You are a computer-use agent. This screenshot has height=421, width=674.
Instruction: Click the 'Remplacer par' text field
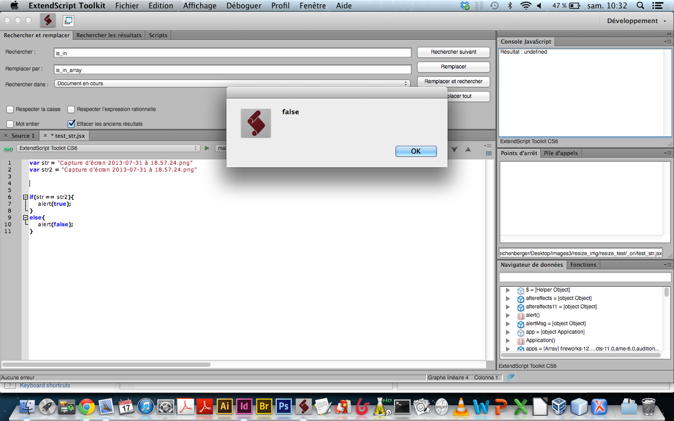[233, 69]
